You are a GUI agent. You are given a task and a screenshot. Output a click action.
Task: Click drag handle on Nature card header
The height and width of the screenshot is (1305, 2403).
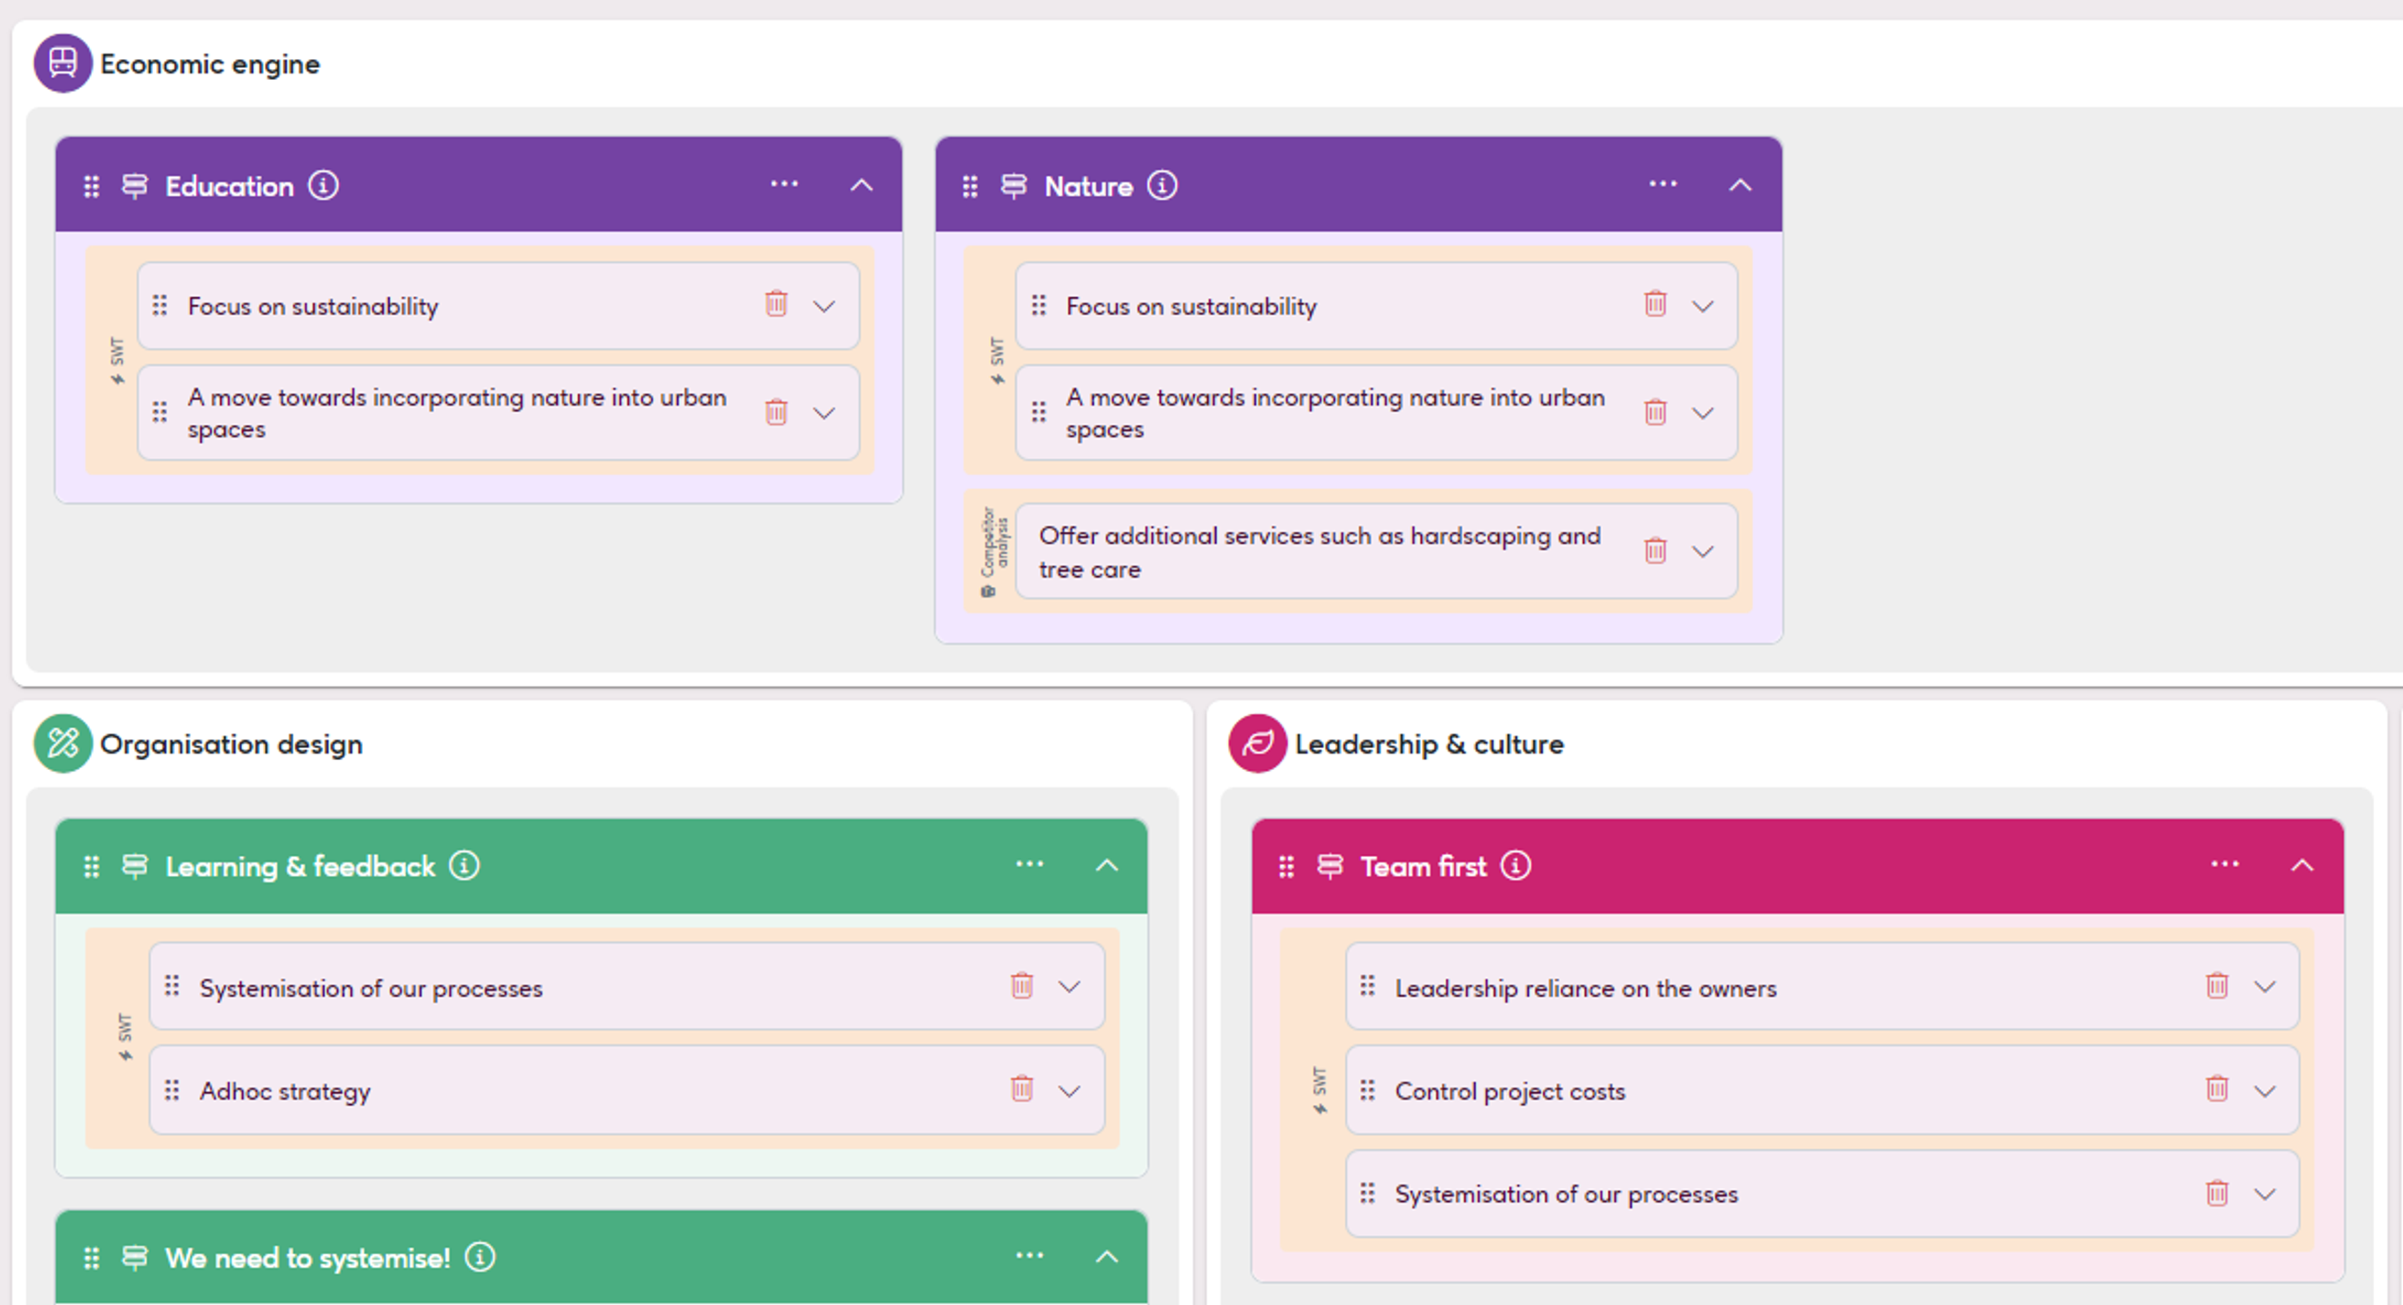point(970,186)
